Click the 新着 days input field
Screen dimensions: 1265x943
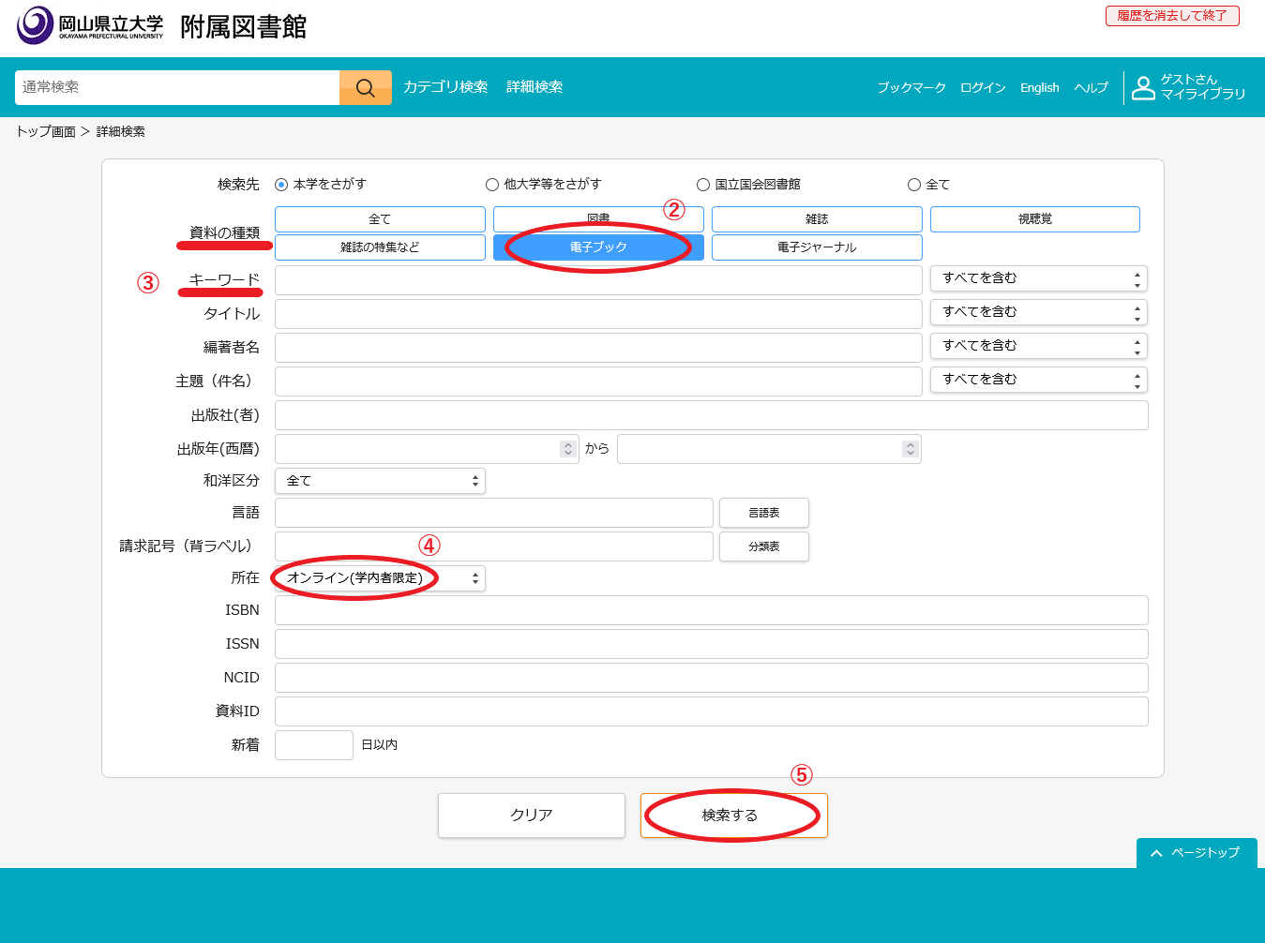pos(314,745)
